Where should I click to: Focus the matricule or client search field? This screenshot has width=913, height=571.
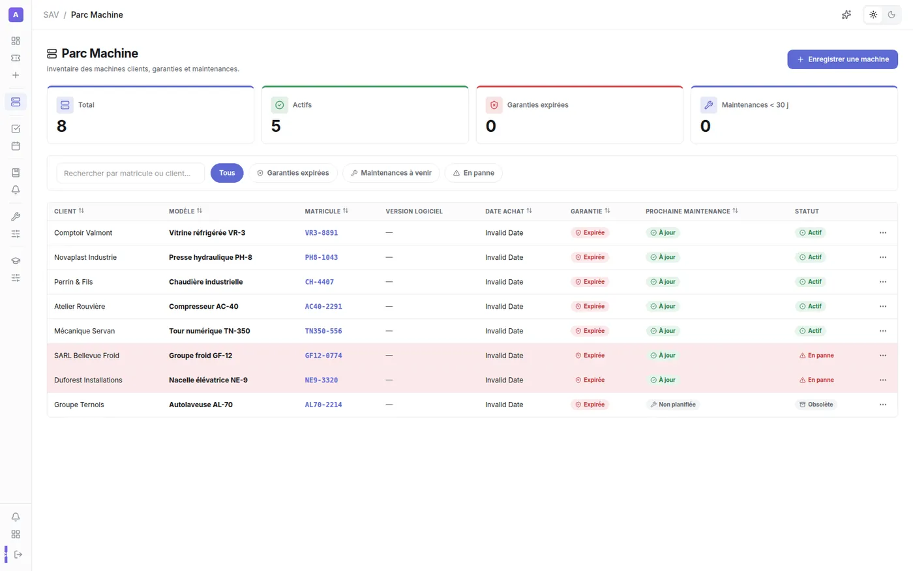(130, 173)
